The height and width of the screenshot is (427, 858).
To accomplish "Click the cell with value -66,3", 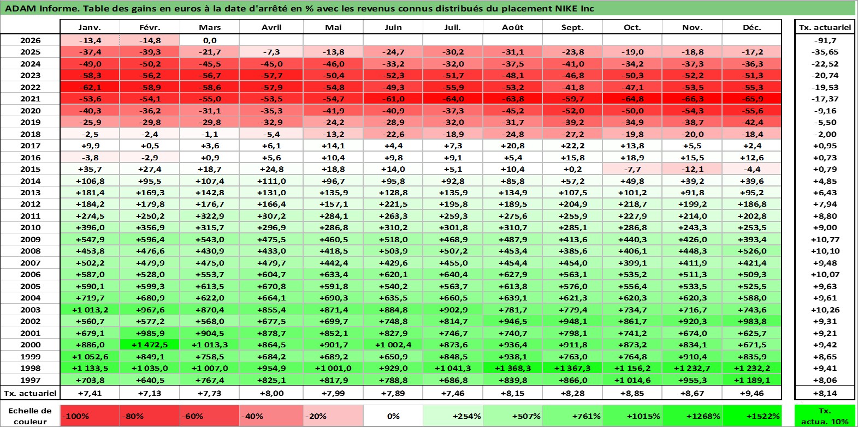I will [x=692, y=99].
